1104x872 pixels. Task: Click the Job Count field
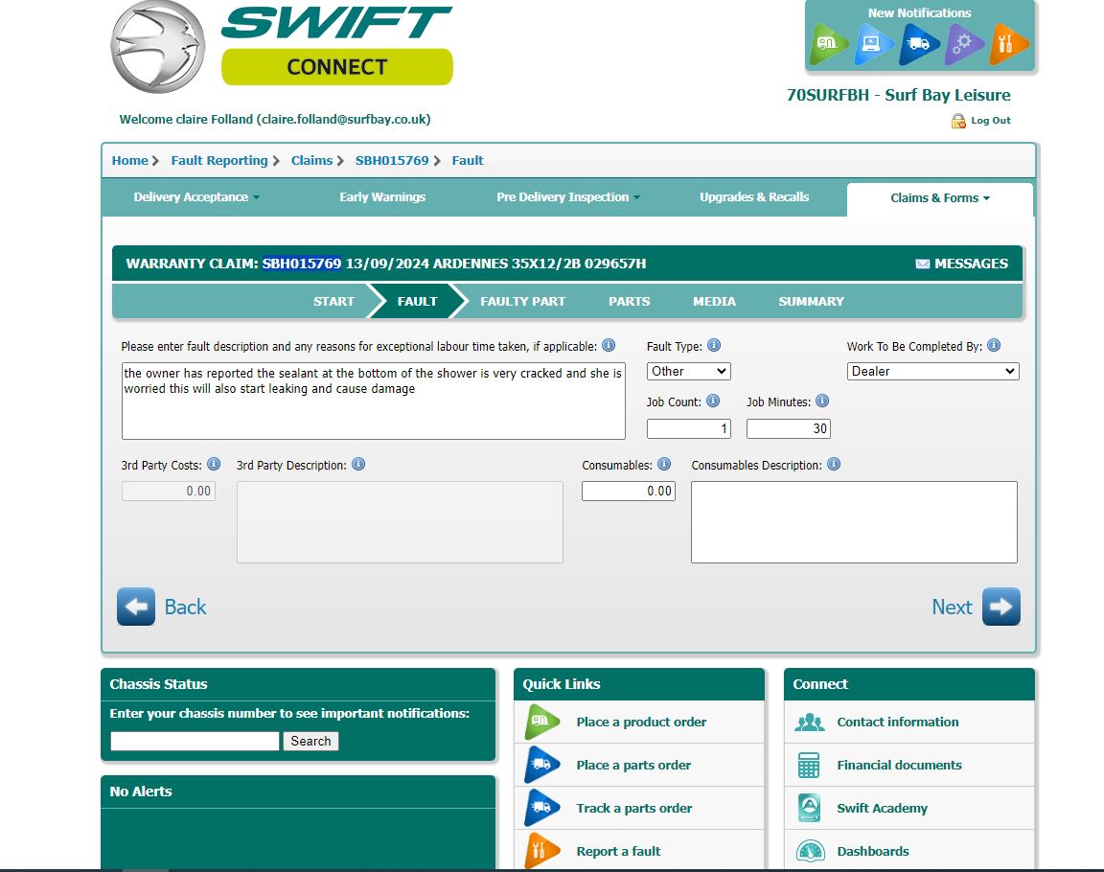pyautogui.click(x=689, y=428)
